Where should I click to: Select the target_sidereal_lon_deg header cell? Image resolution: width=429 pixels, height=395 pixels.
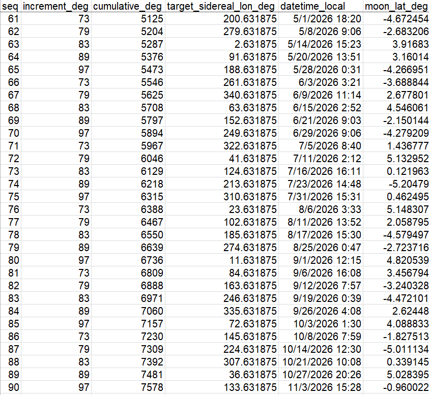point(221,6)
